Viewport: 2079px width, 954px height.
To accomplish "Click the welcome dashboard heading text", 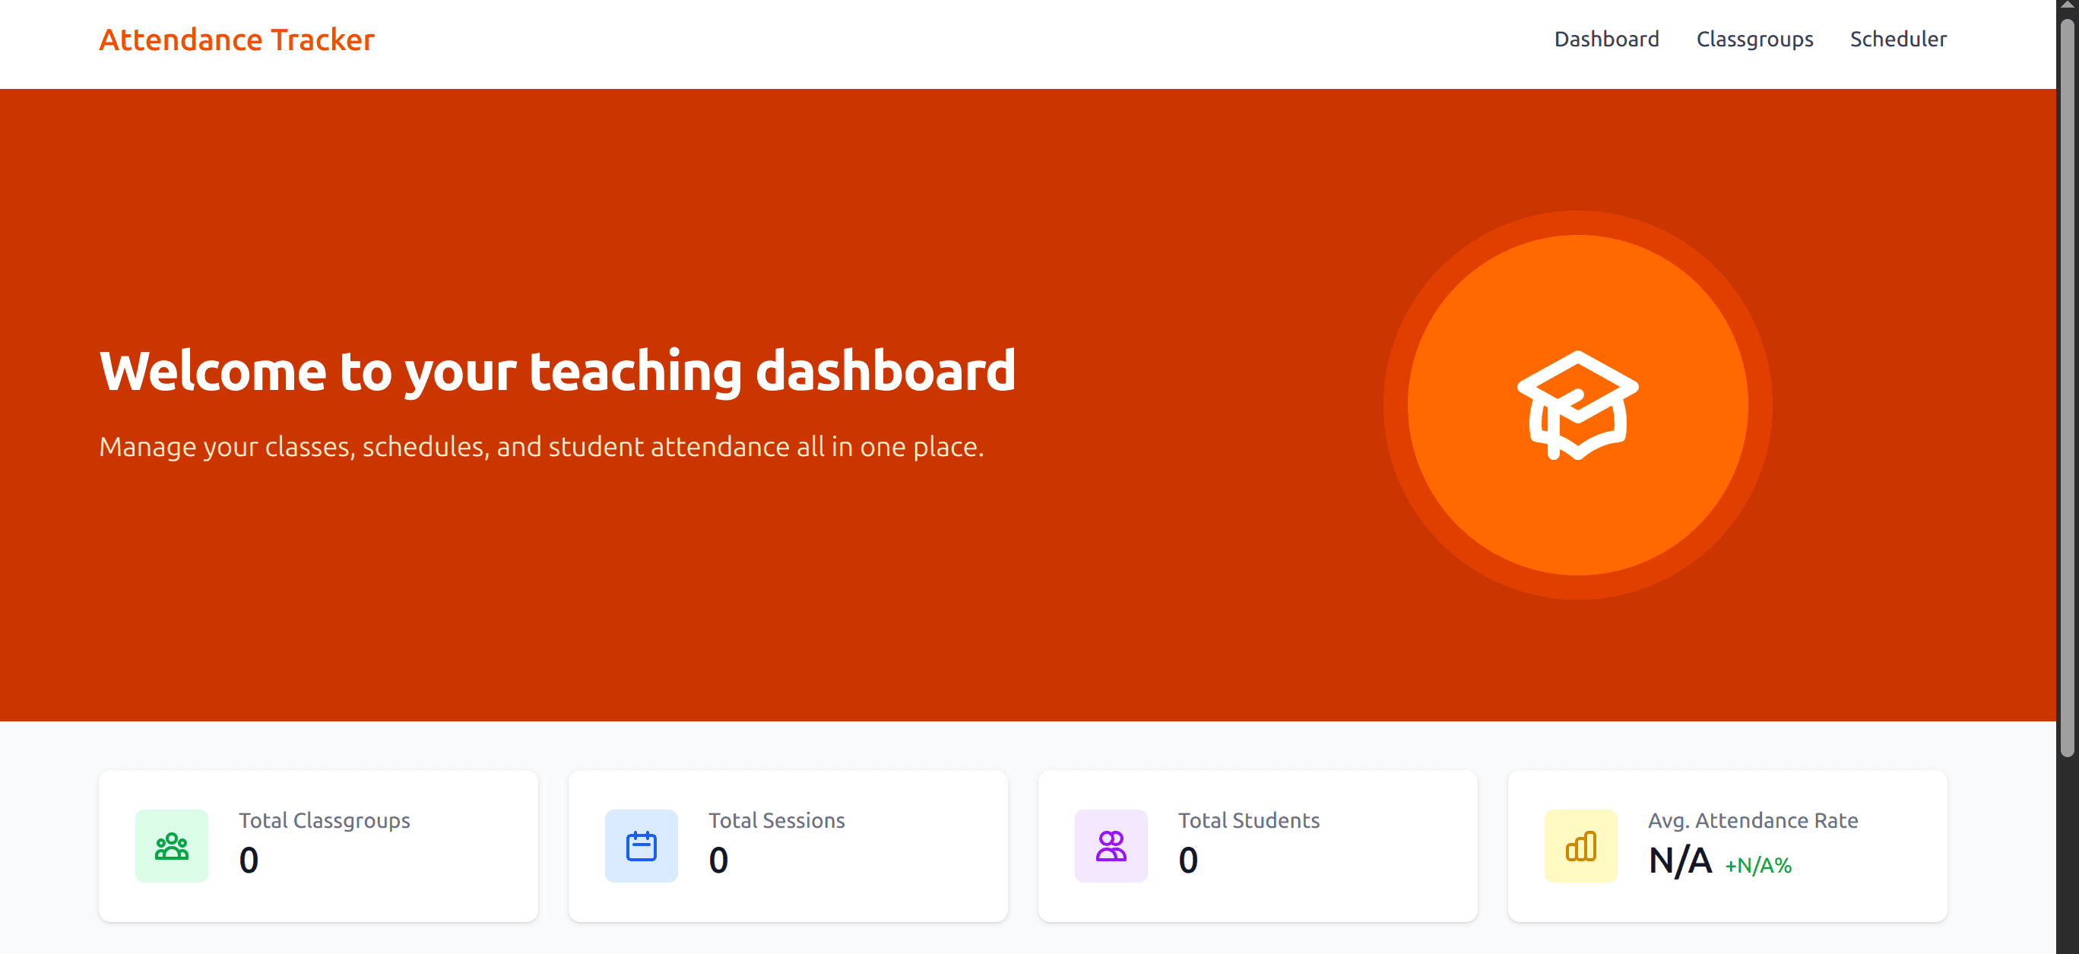I will (558, 370).
